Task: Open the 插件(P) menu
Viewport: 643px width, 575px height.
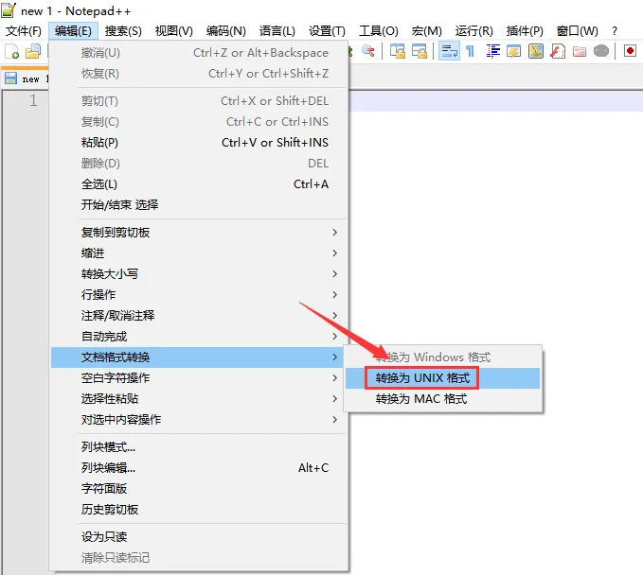Action: [x=525, y=31]
